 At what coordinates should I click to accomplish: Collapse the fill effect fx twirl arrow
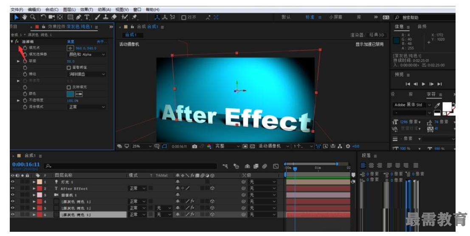(12, 42)
